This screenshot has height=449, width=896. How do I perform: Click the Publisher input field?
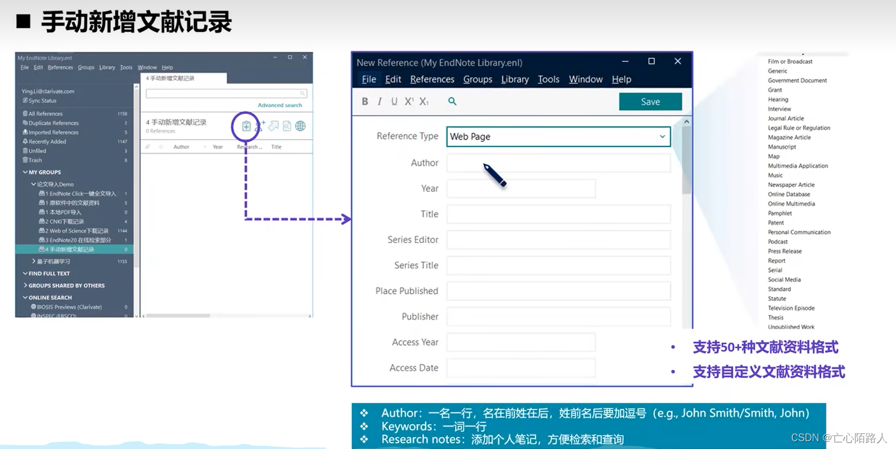[558, 317]
